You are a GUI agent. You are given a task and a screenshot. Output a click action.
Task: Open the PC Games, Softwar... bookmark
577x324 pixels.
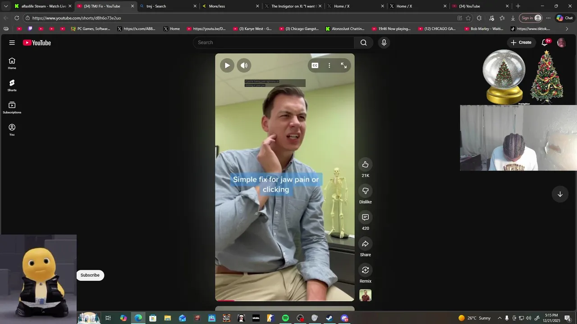pos(90,29)
